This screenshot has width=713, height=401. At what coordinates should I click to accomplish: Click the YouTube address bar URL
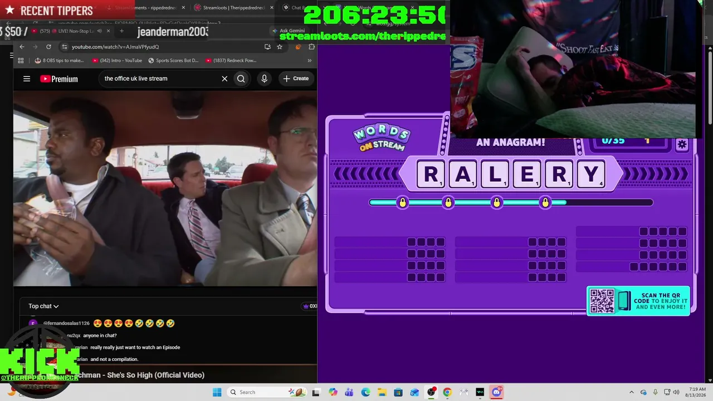tap(115, 47)
